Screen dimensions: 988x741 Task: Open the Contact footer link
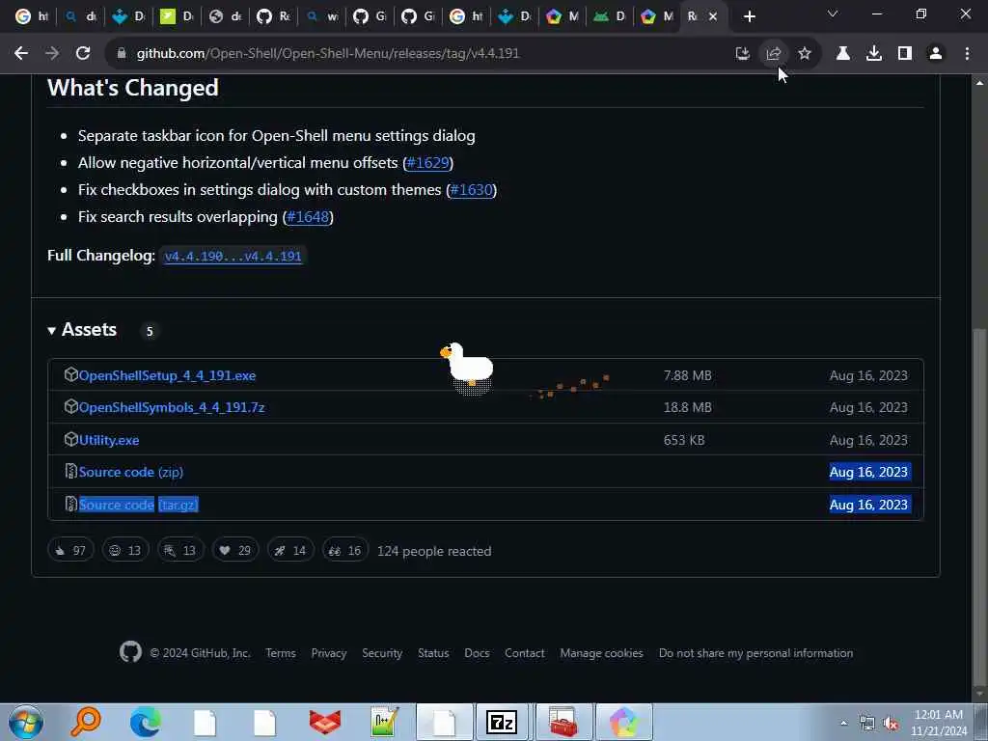[524, 653]
